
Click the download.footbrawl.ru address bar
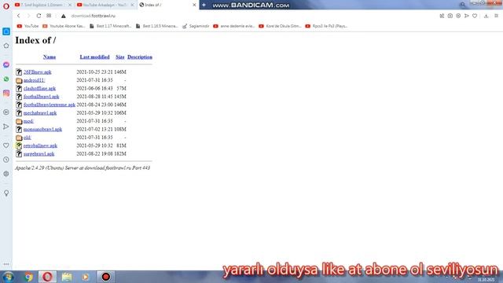[x=94, y=16]
